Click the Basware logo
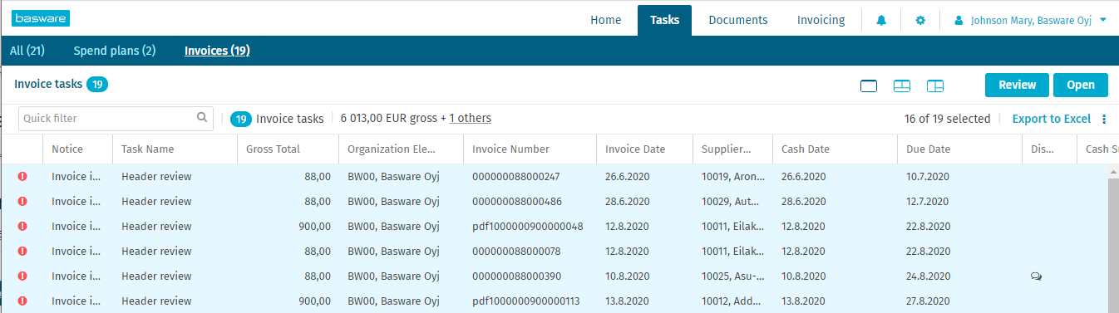Image resolution: width=1119 pixels, height=313 pixels. point(42,18)
